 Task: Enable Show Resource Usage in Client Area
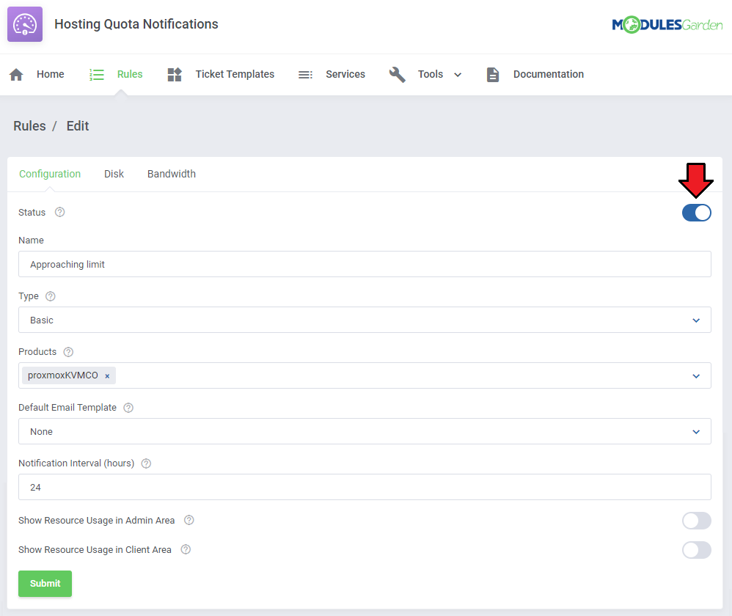[x=697, y=550]
